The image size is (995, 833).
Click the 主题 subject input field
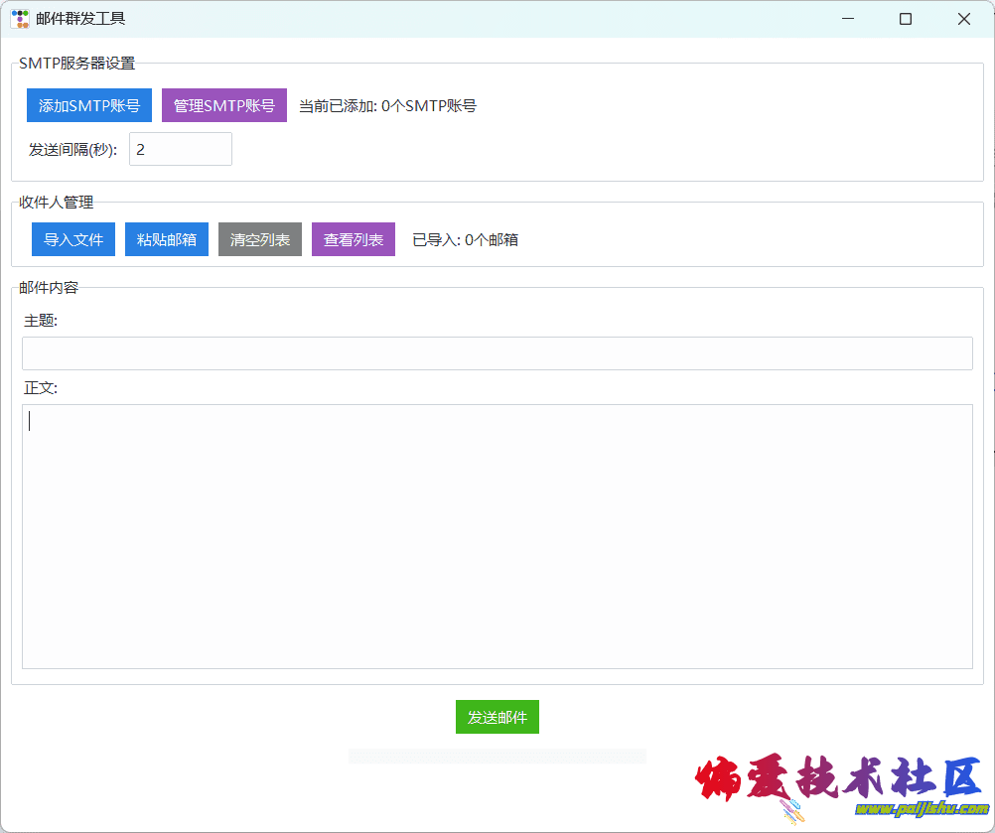[x=497, y=353]
